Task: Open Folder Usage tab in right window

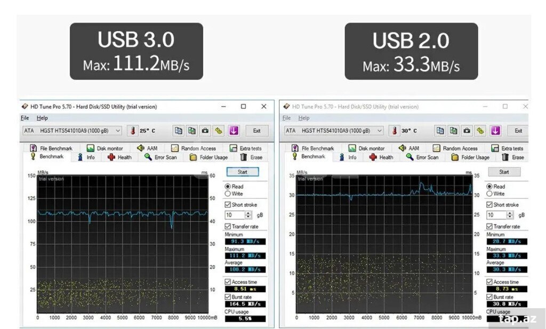Action: pos(470,157)
